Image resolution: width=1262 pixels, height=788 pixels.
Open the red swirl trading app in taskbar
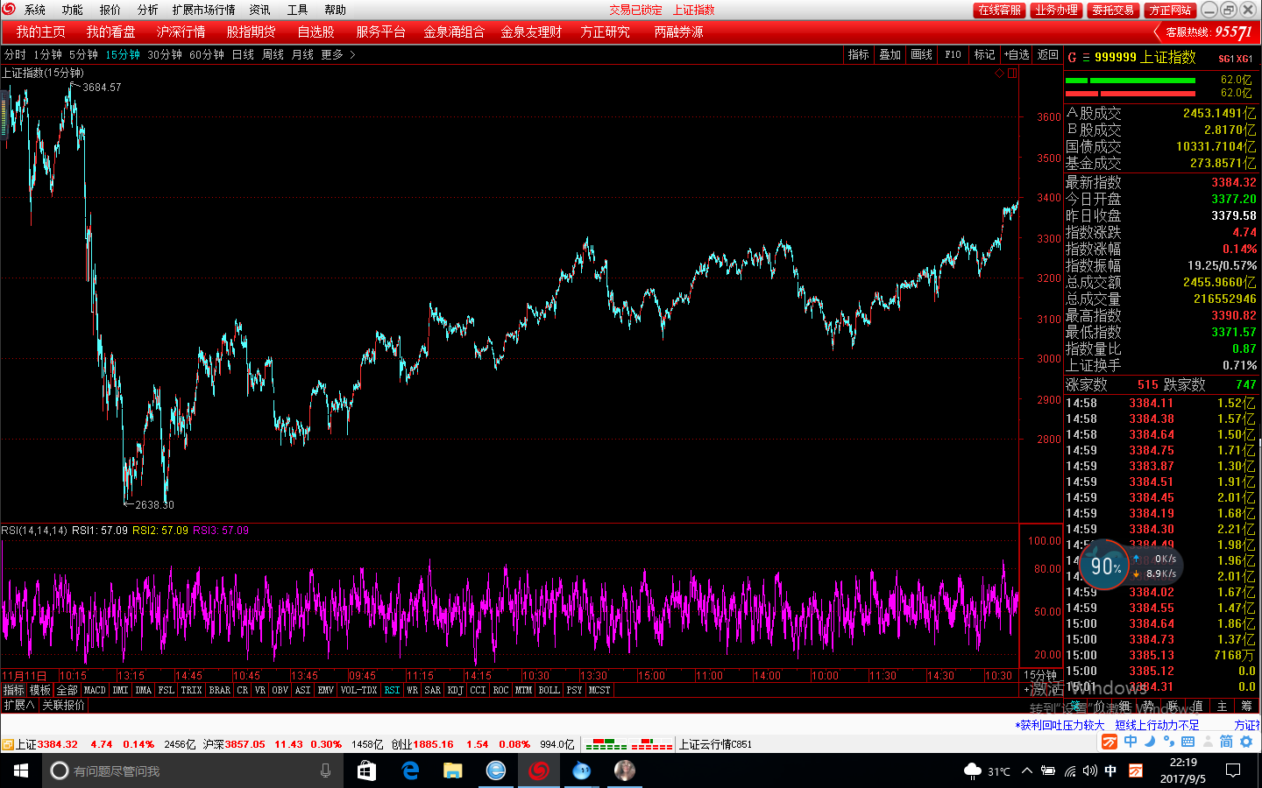coord(538,770)
